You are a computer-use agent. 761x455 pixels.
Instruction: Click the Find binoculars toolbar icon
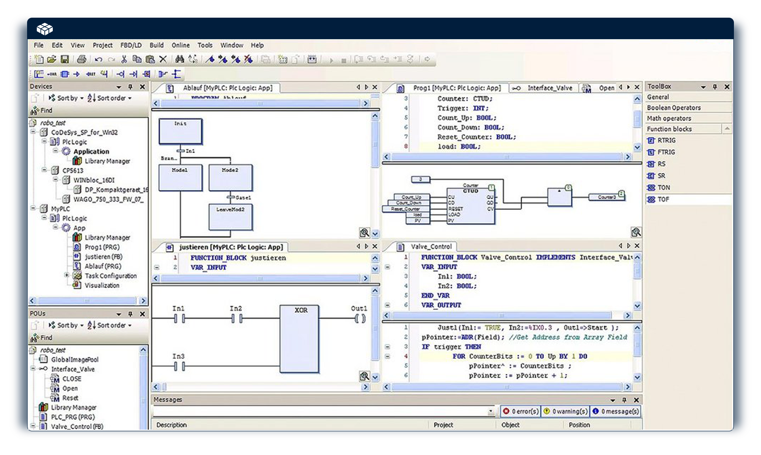pos(179,59)
